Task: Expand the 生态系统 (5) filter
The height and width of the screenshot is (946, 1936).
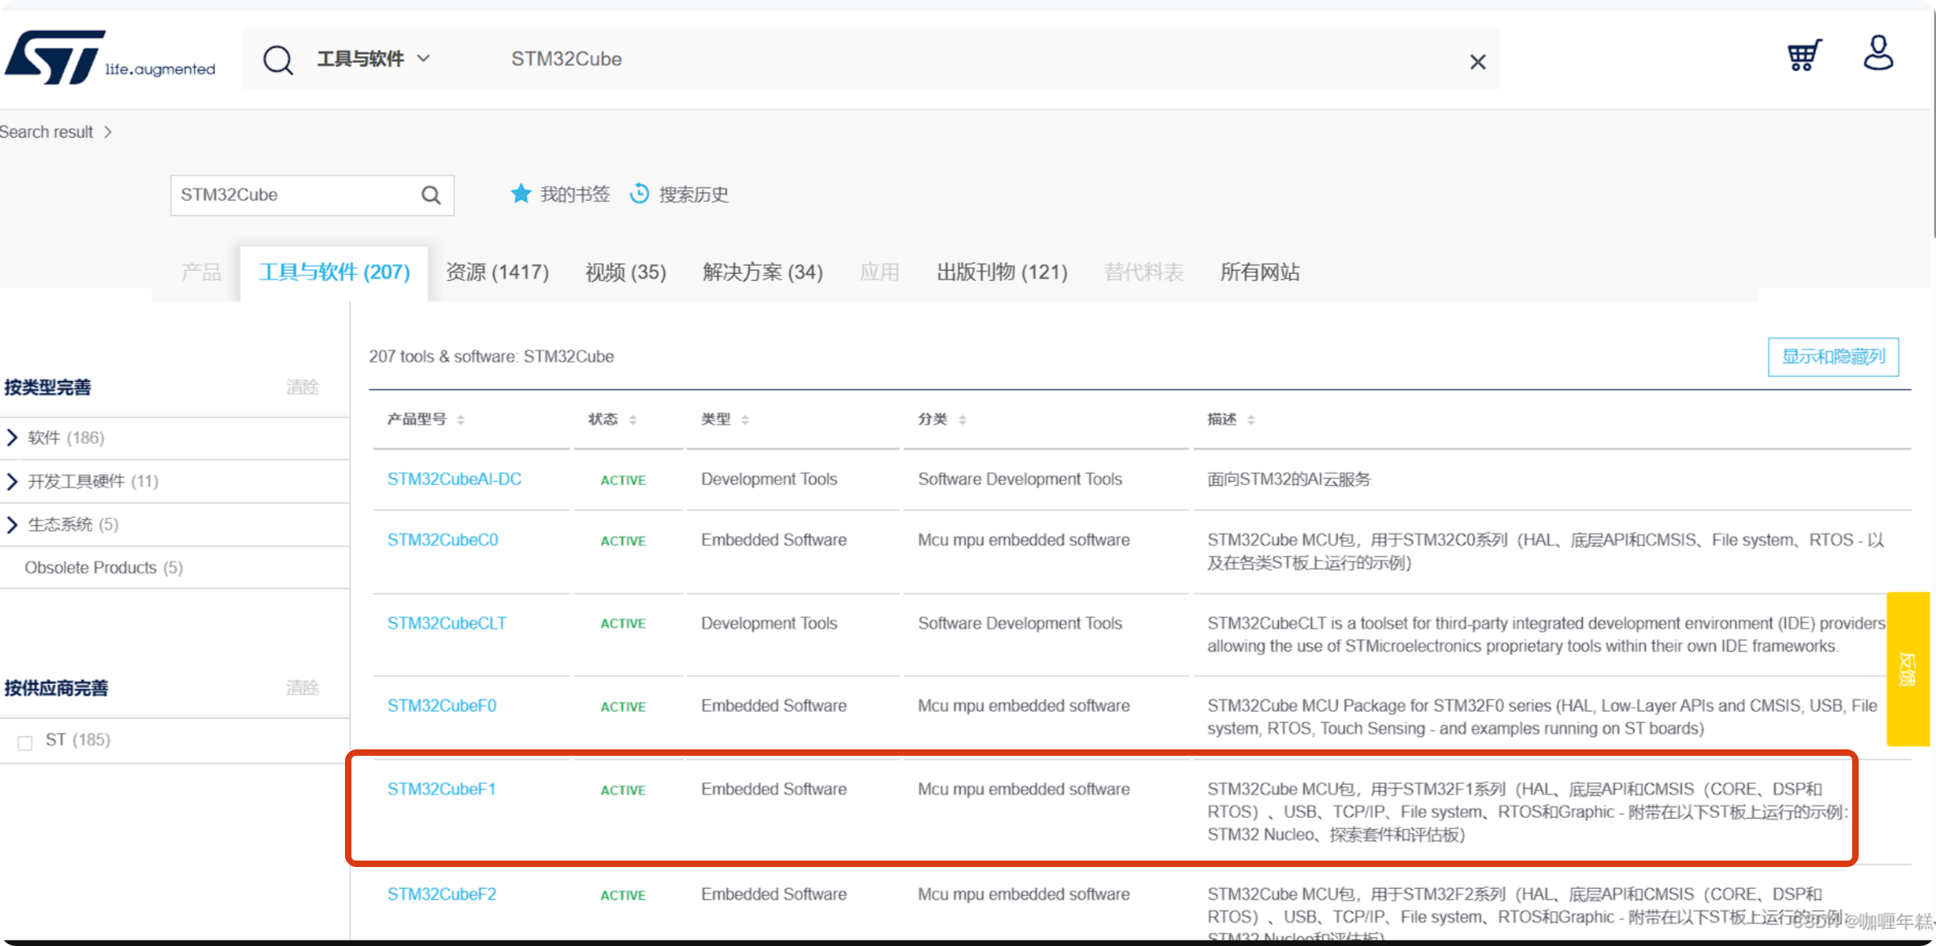Action: coord(12,525)
